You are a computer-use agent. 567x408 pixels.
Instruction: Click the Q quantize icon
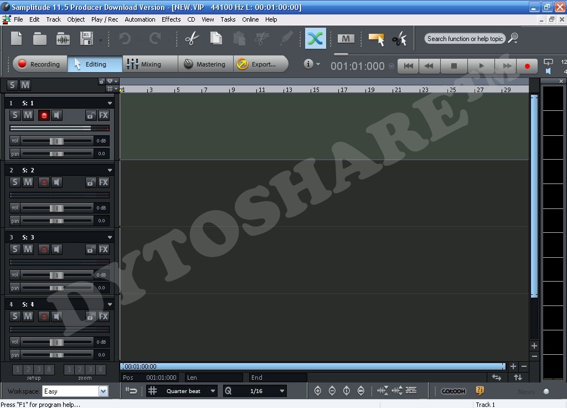pyautogui.click(x=228, y=391)
